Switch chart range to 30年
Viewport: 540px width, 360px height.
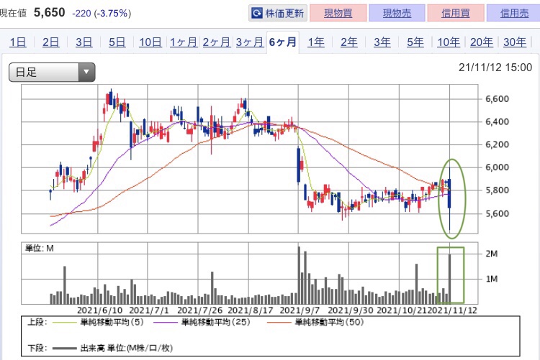[x=515, y=42]
